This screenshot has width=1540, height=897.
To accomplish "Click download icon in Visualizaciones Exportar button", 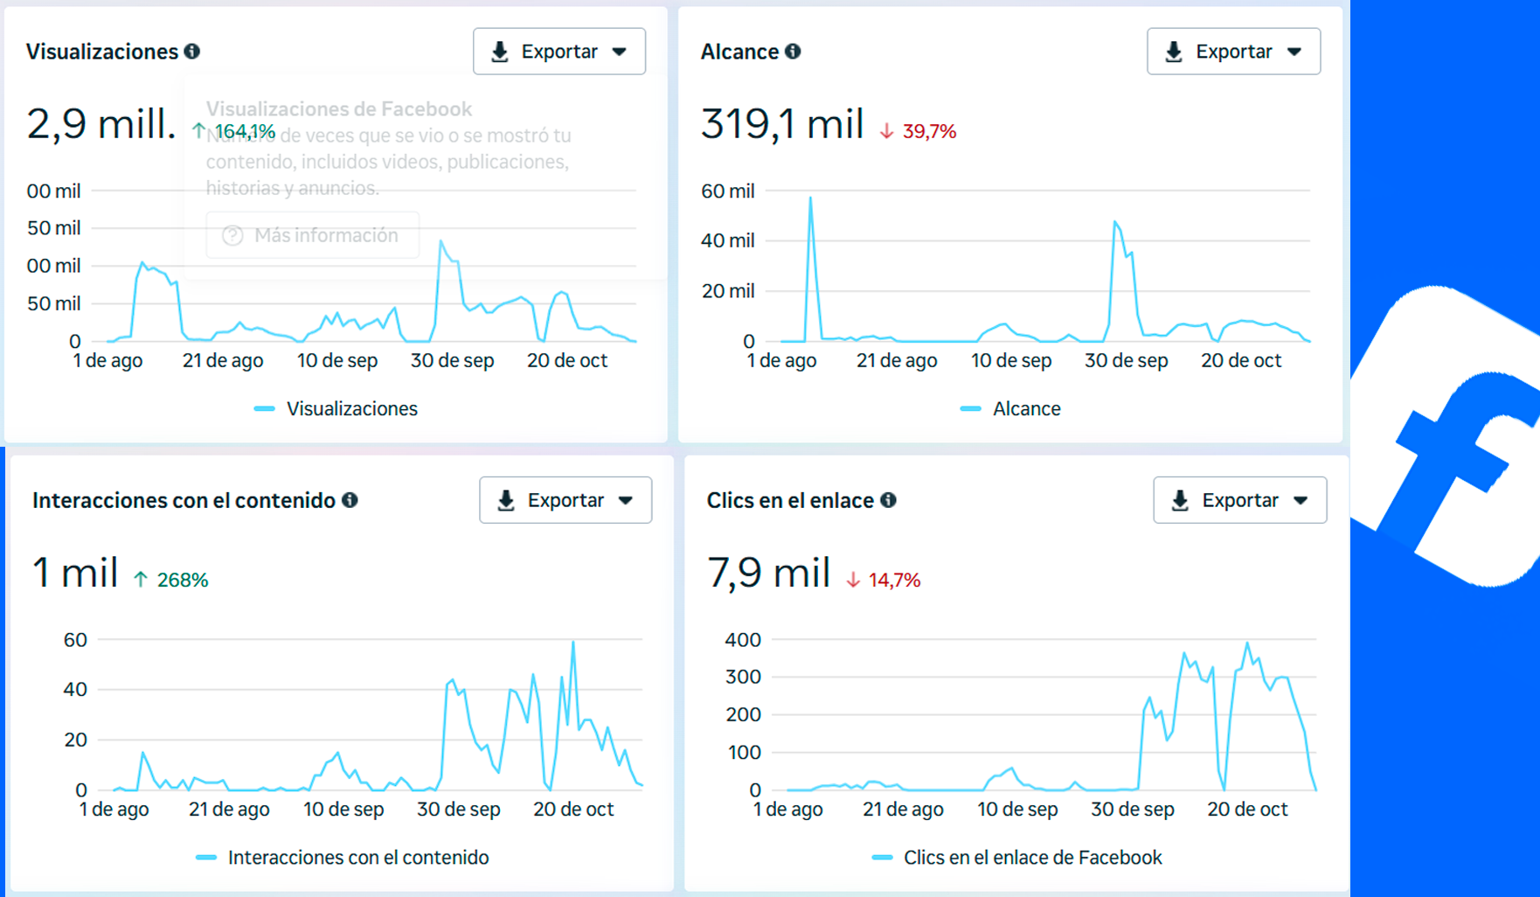I will pyautogui.click(x=500, y=52).
